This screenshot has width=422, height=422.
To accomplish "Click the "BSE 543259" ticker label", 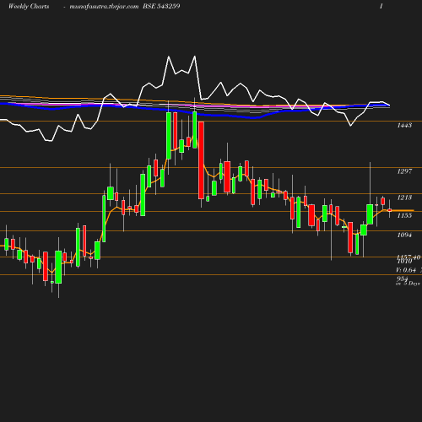I will (161, 6).
